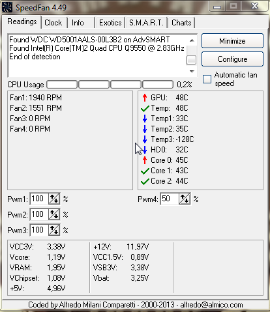Click the SpeedFan fan icon in title bar
This screenshot has height=312, width=270.
pos(7,7)
